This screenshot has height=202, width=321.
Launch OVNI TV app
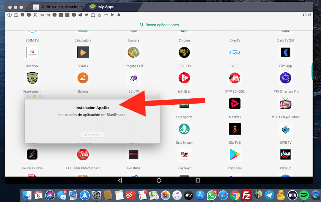click(x=285, y=129)
